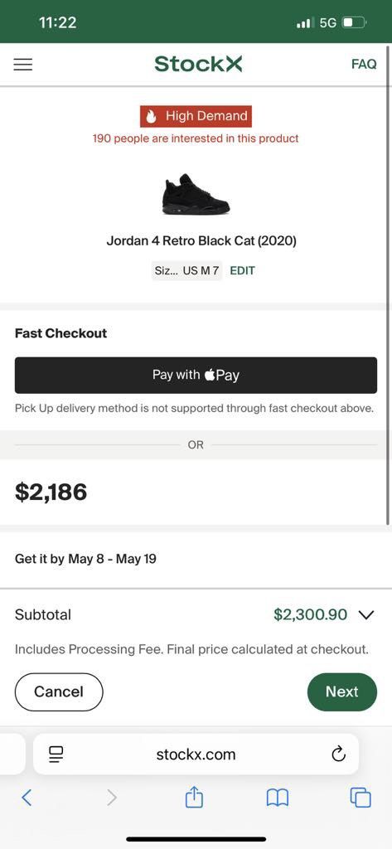
Task: Open the hamburger menu
Action: pos(22,65)
